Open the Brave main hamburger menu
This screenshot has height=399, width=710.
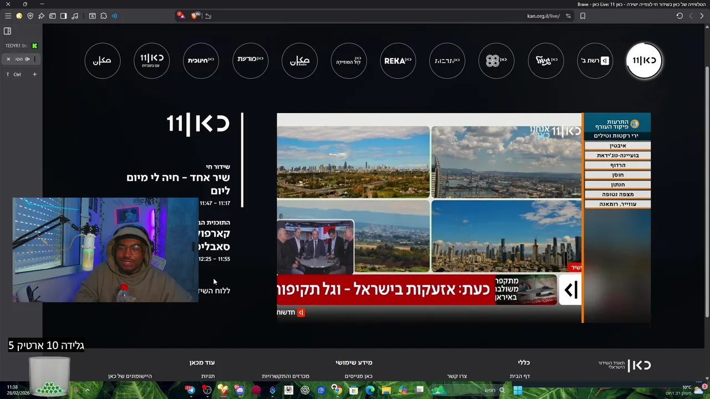[x=8, y=16]
